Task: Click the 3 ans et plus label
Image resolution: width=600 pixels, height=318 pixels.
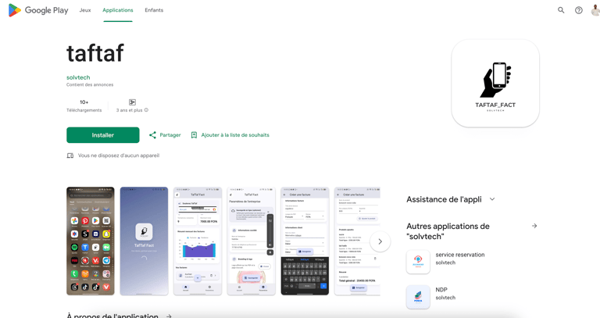Action: point(130,110)
